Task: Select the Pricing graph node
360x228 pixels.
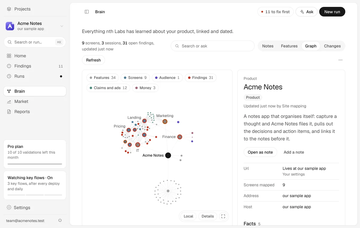Action: pos(129,130)
